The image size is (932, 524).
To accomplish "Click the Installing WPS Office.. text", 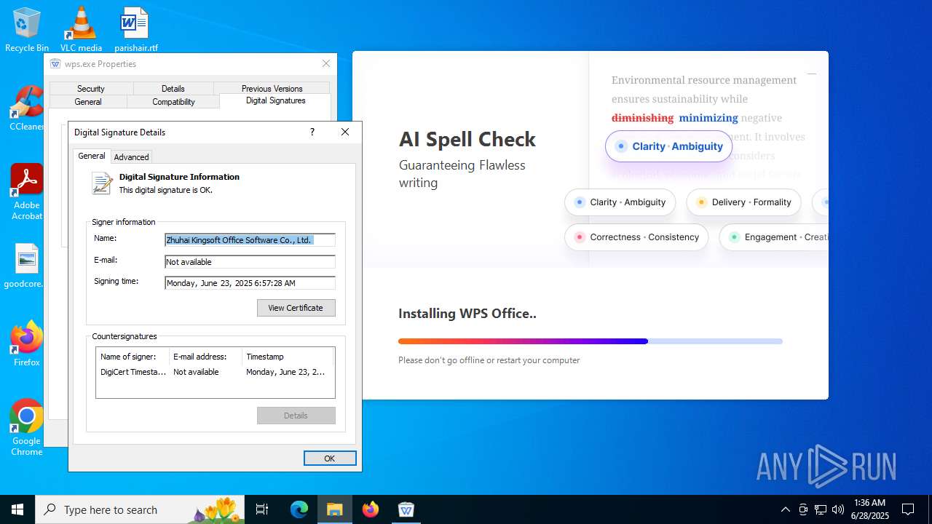I will pyautogui.click(x=467, y=314).
